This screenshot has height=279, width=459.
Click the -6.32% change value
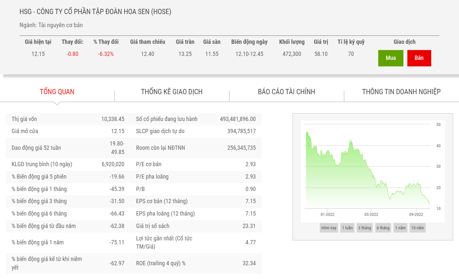(106, 54)
